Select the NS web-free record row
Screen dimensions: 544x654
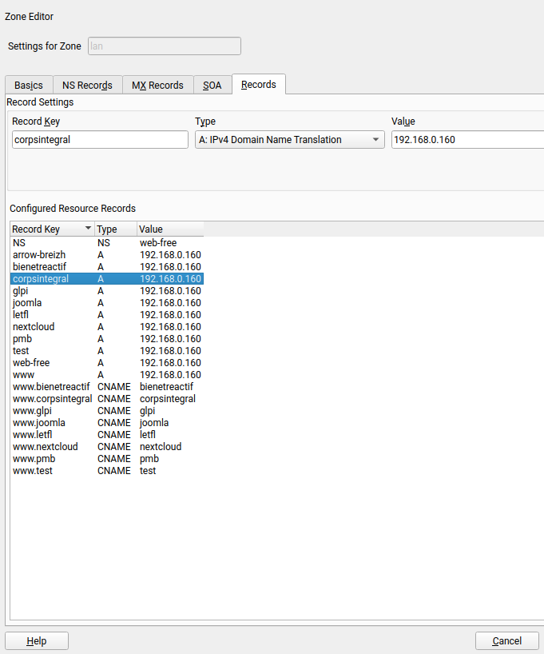click(x=107, y=243)
